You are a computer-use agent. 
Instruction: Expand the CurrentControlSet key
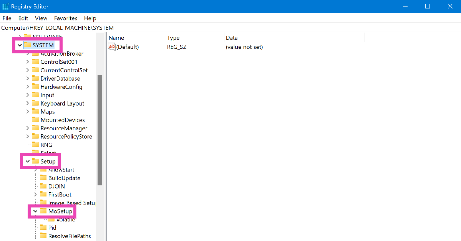click(28, 70)
